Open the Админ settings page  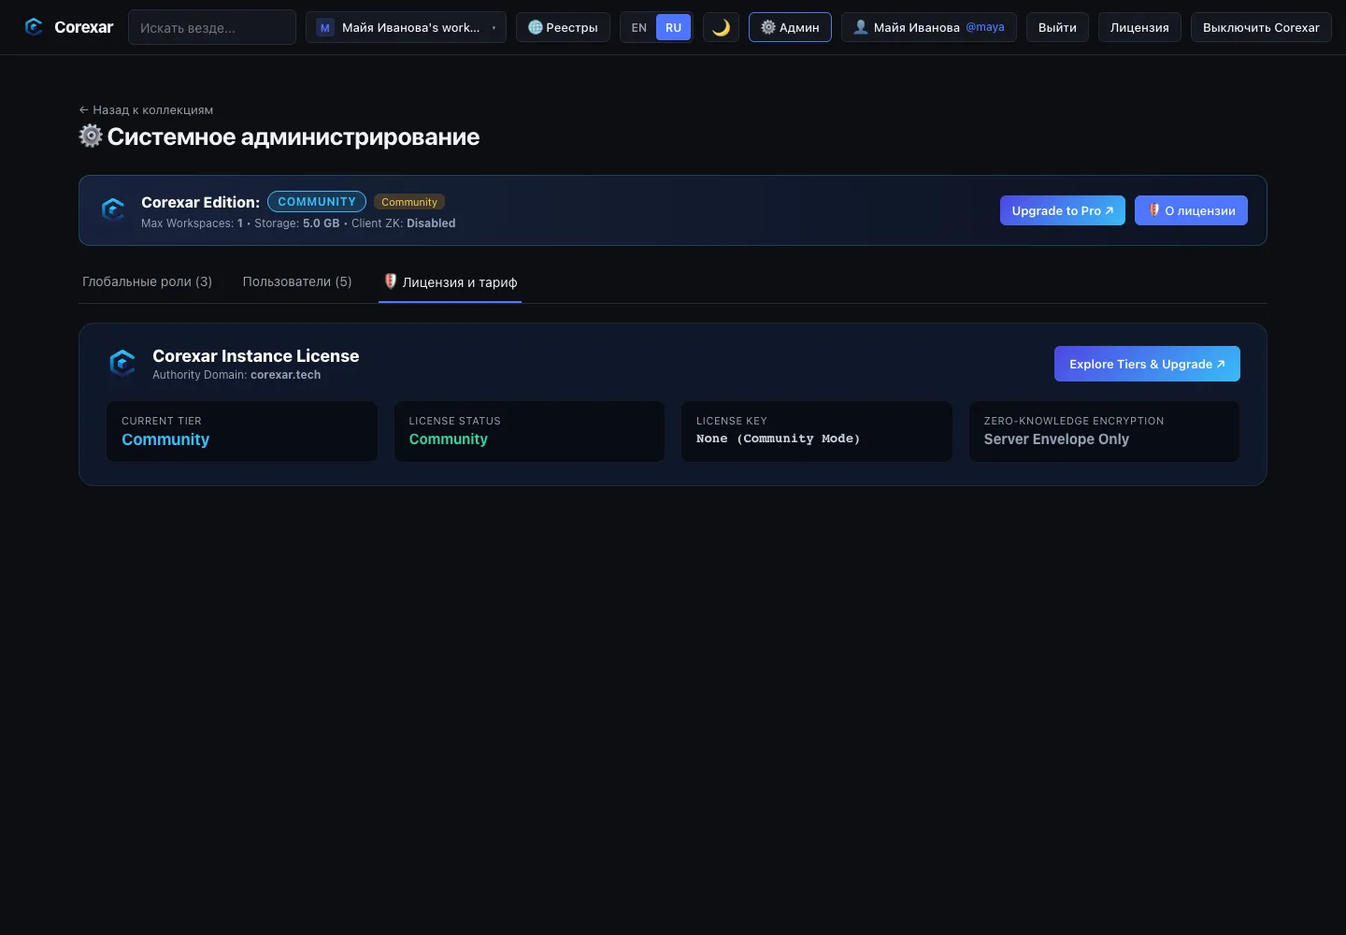790,27
